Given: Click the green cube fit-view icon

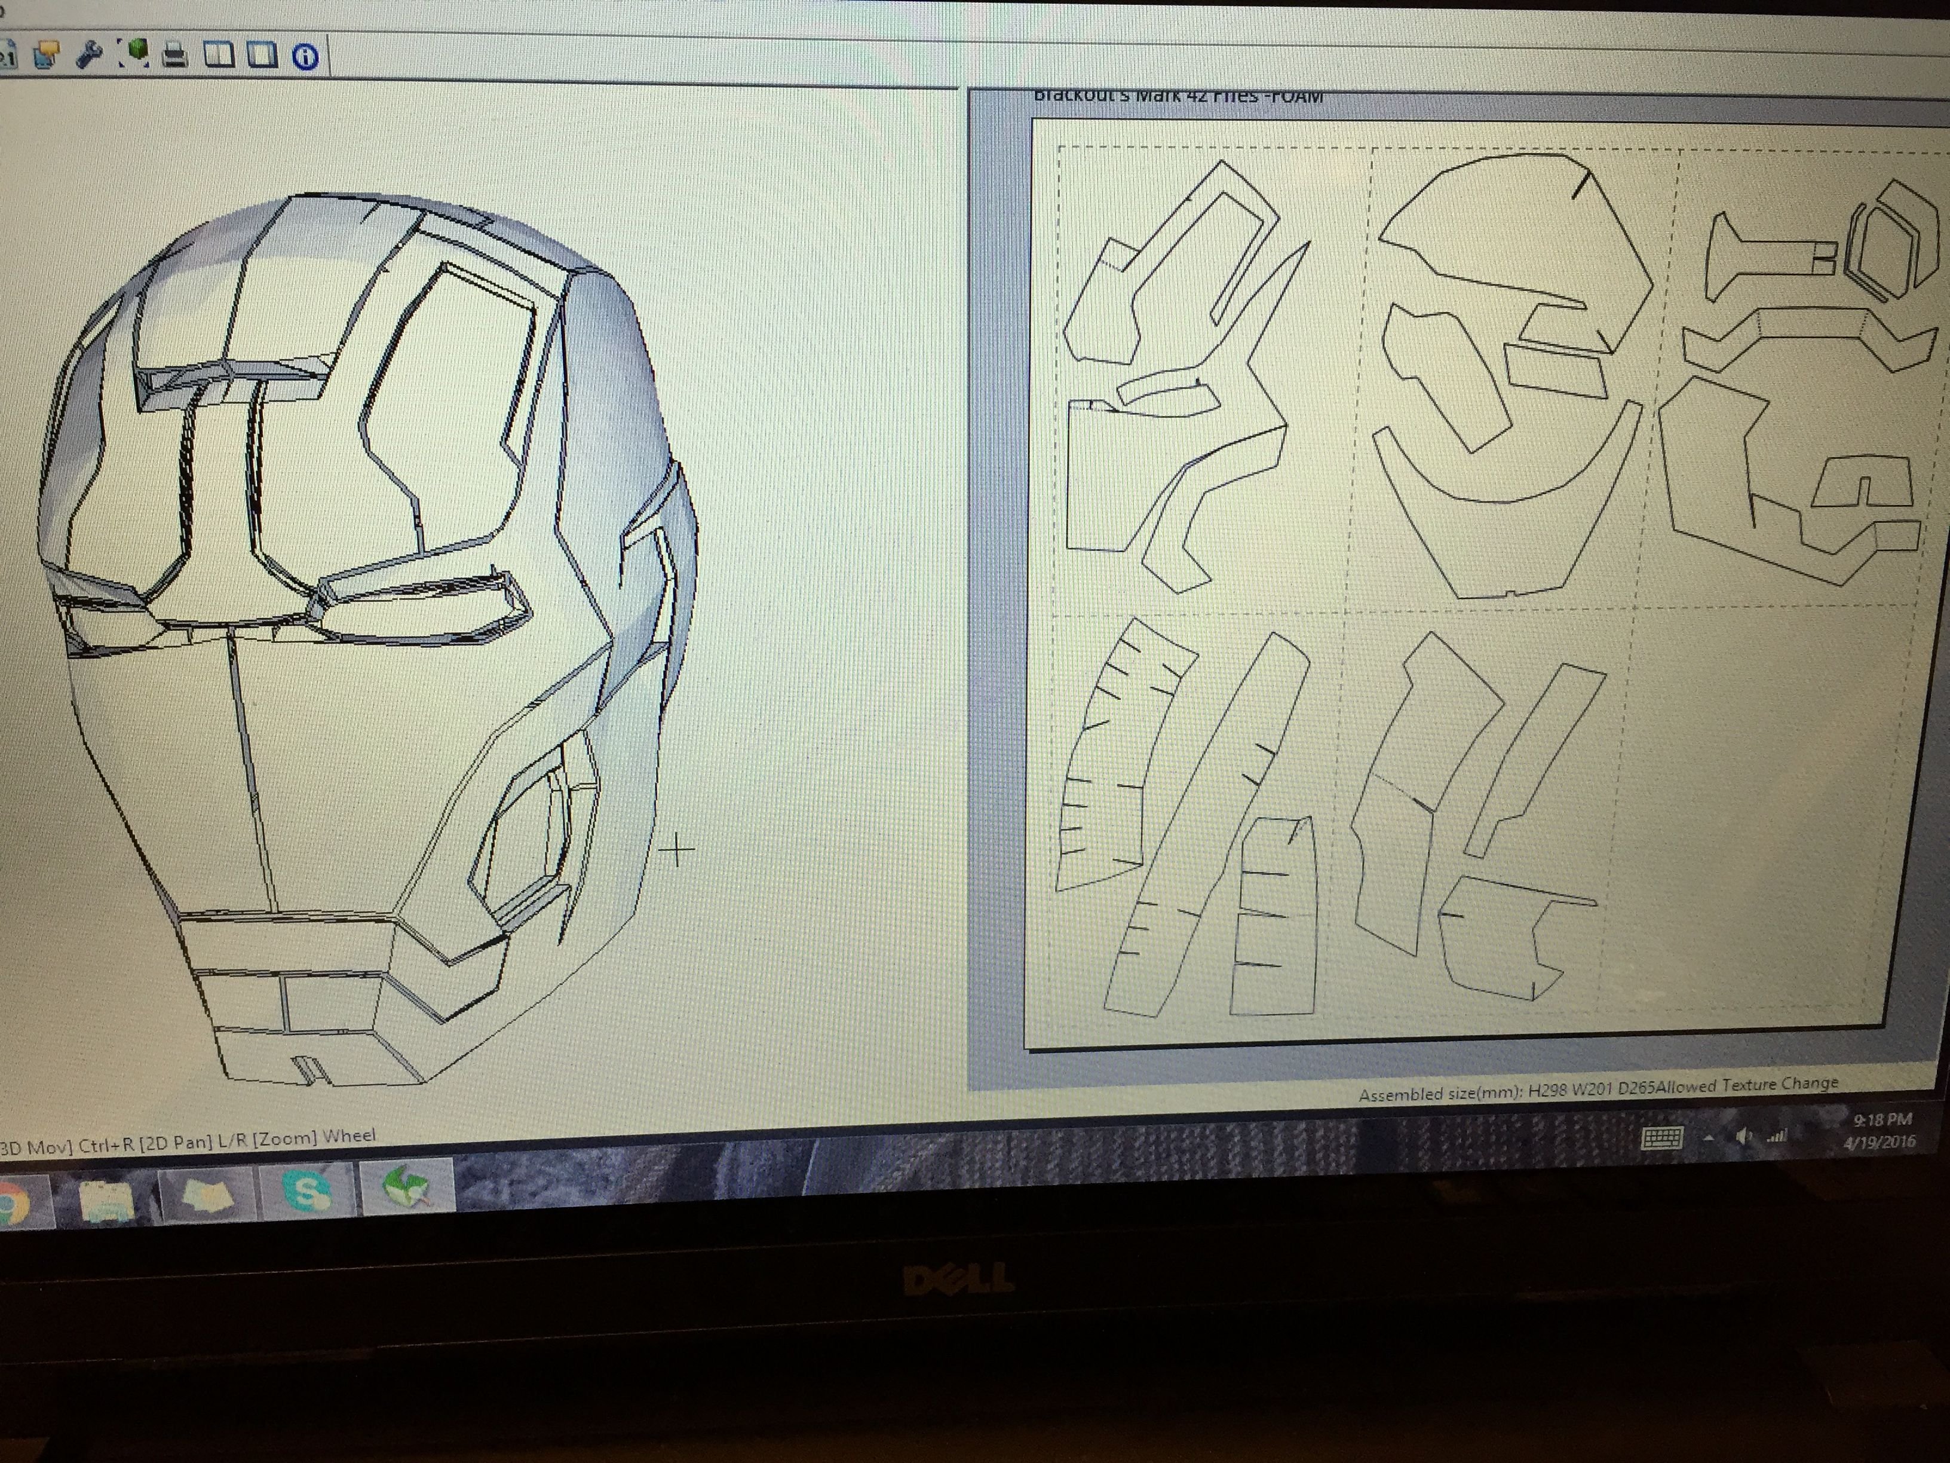Looking at the screenshot, I should [x=134, y=54].
